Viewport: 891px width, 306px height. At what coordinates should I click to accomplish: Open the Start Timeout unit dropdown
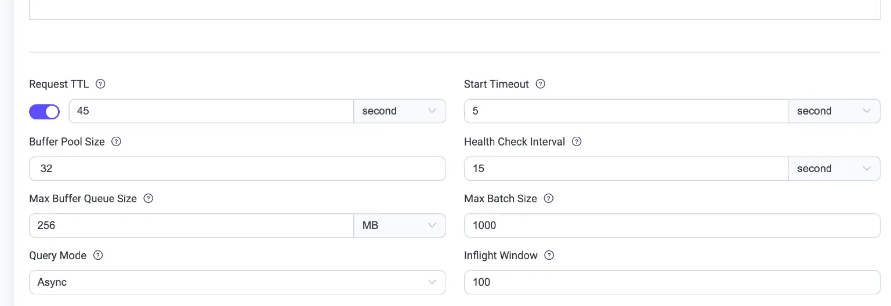point(834,111)
